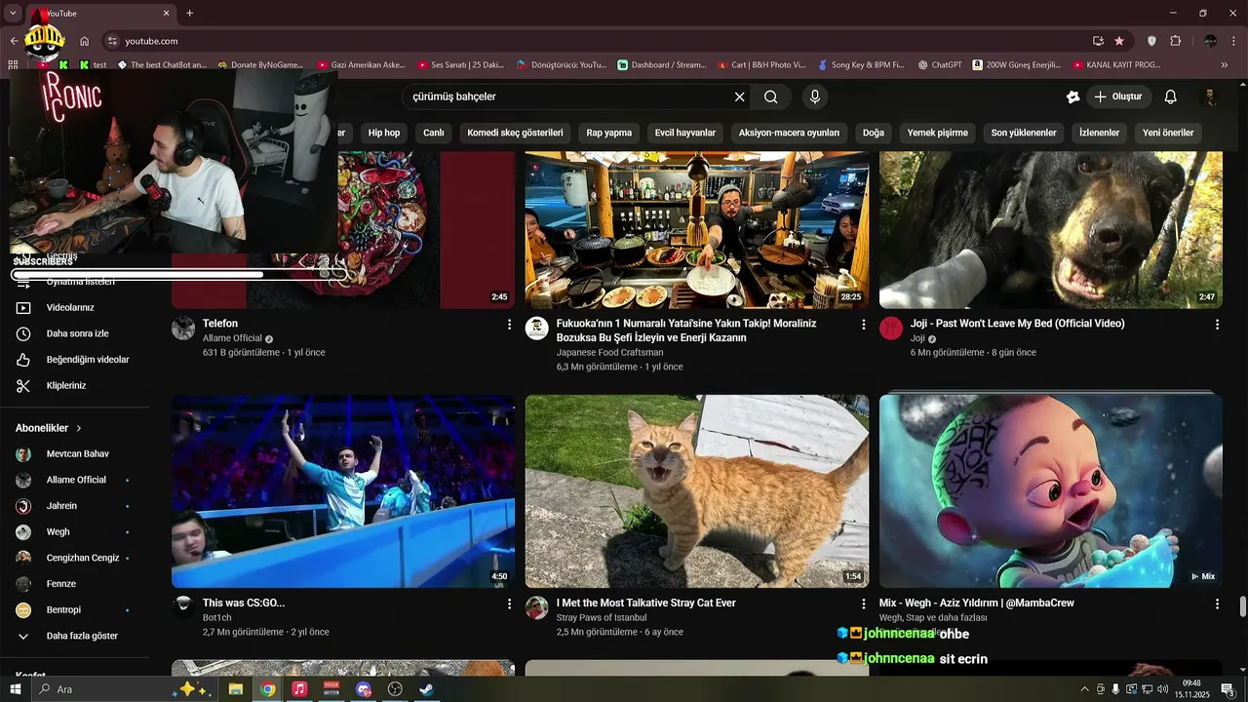Open the Chrome tab search dropdown

pos(13,13)
